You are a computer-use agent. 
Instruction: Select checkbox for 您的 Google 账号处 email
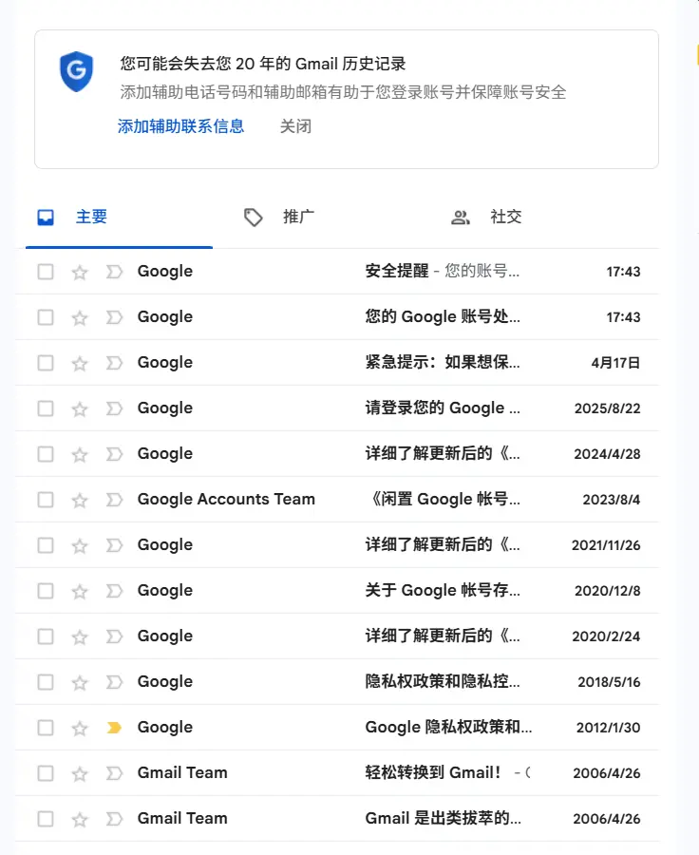(46, 317)
